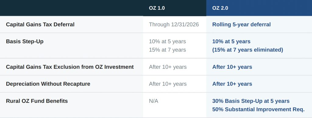Select '30% Basis Step-Up at 5 years'
Image resolution: width=312 pixels, height=118 pixels.
[251, 101]
